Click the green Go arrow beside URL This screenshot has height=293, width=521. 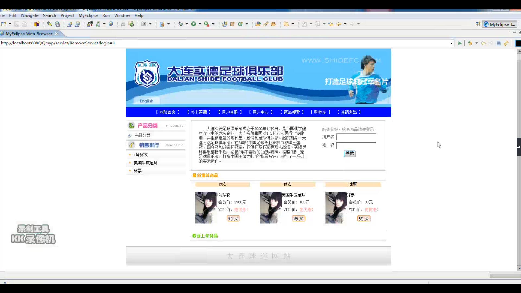tap(459, 43)
